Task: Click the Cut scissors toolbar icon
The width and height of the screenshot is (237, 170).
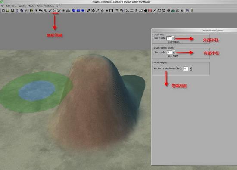Action: (17, 11)
